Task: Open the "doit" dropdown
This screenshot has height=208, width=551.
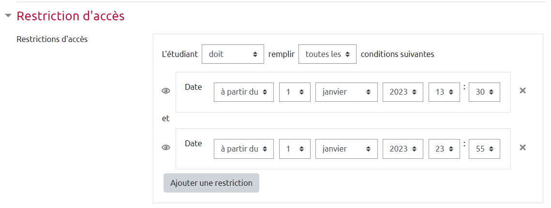Action: pyautogui.click(x=233, y=55)
